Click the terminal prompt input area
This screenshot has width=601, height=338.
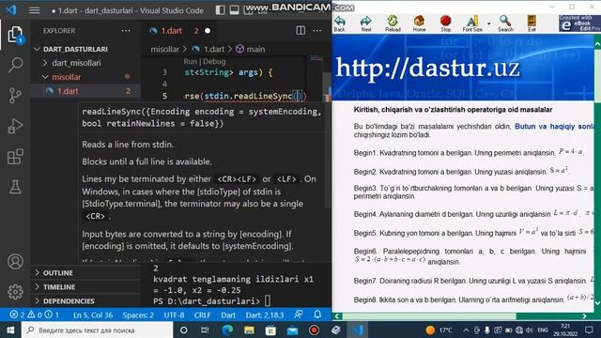point(267,301)
